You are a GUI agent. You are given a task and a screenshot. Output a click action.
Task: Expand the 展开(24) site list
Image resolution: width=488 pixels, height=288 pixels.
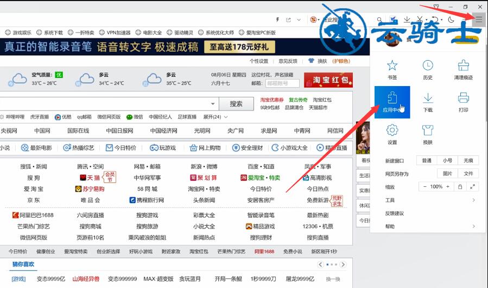click(x=216, y=117)
